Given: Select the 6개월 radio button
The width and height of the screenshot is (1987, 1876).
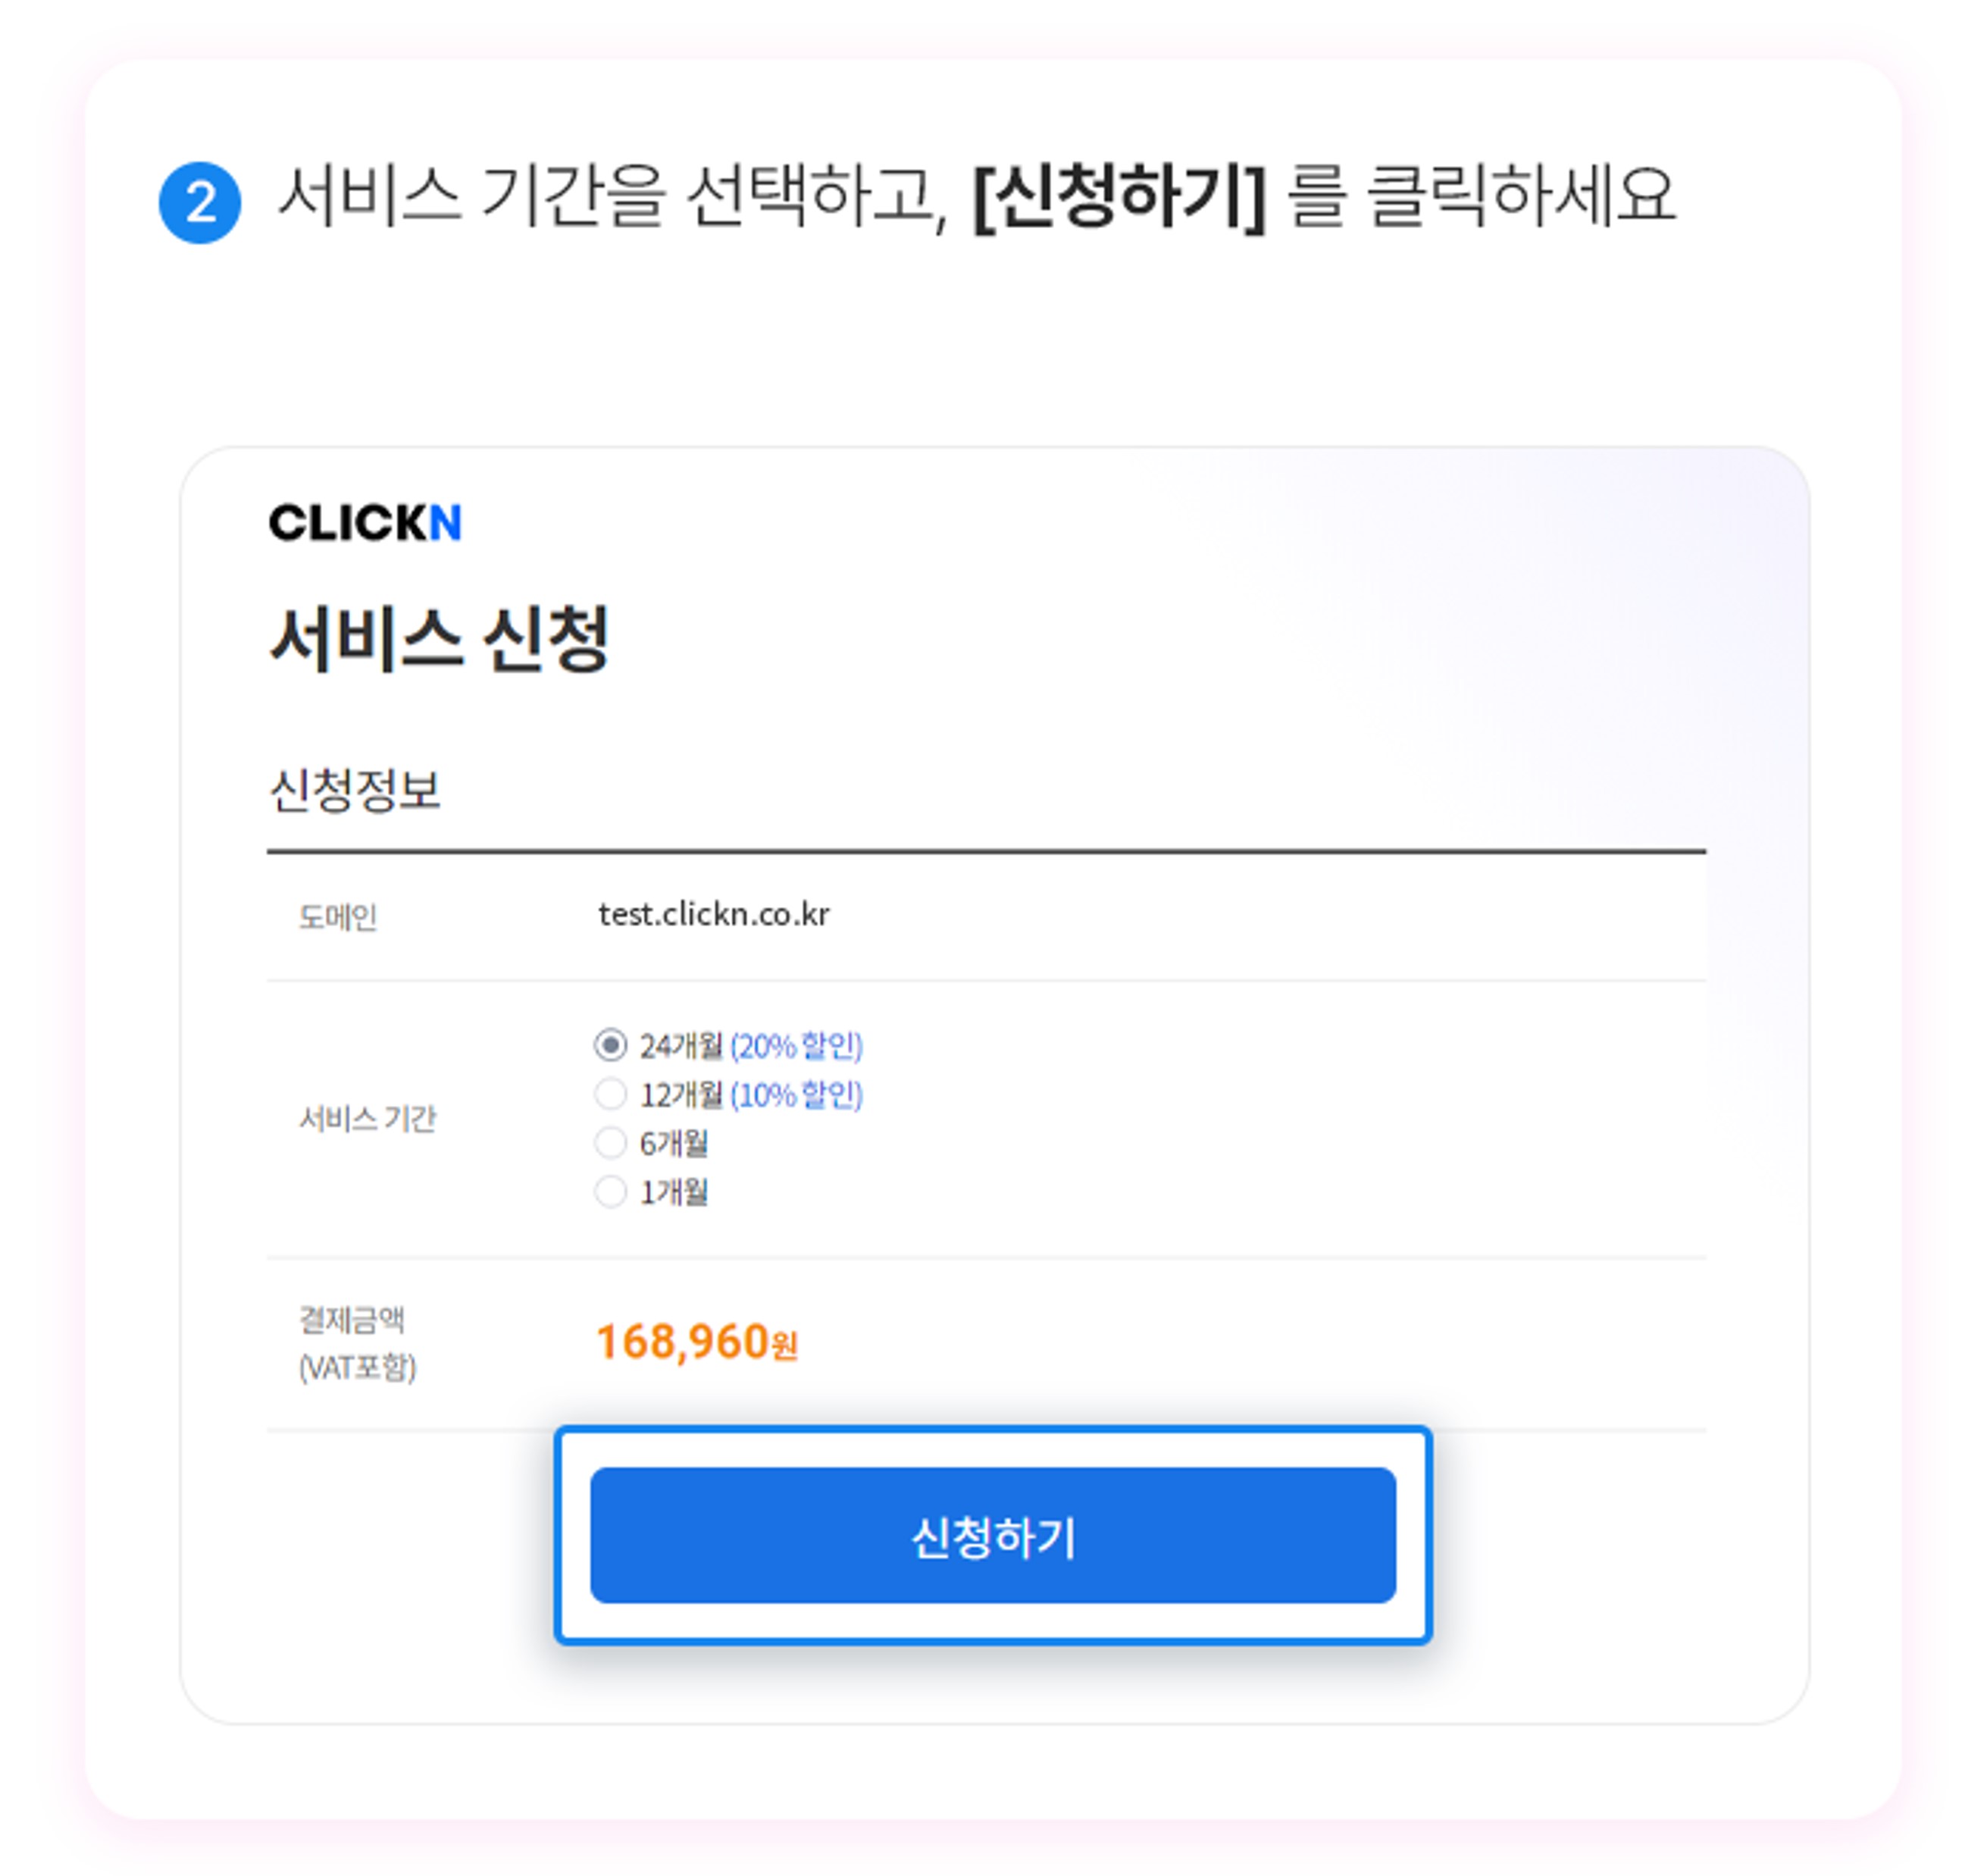Looking at the screenshot, I should point(610,1142).
